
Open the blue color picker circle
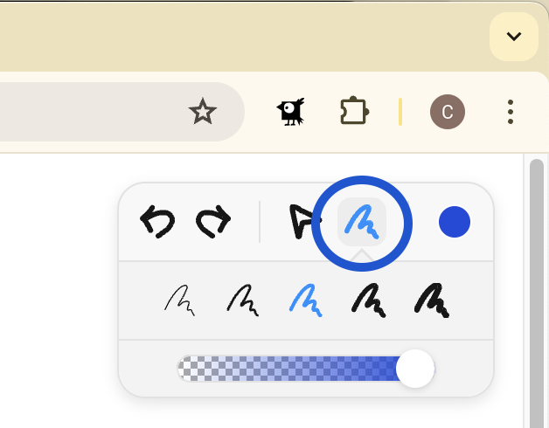(455, 222)
